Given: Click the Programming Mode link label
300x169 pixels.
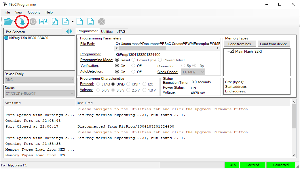Looking at the screenshot, I should [x=97, y=60].
